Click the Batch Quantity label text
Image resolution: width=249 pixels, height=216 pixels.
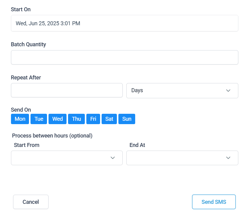[28, 44]
